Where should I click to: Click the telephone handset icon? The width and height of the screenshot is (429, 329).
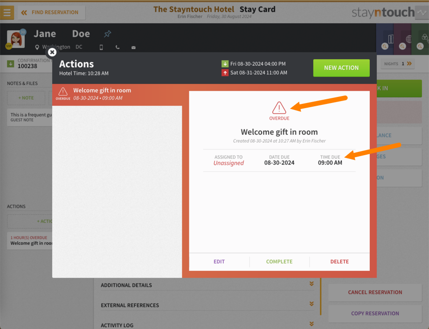(x=118, y=48)
